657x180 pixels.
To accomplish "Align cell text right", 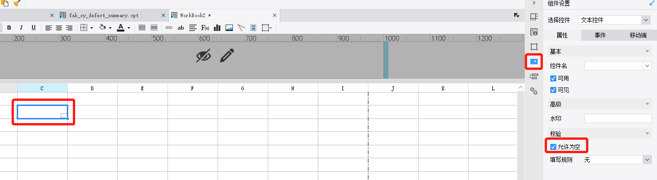I will coord(69,28).
